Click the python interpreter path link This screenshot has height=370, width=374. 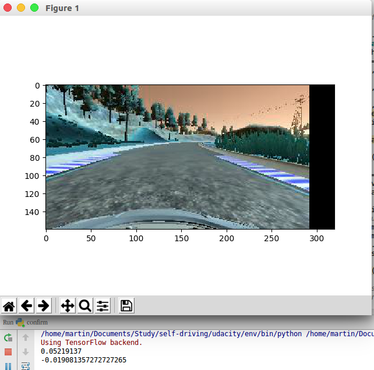pyautogui.click(x=171, y=333)
